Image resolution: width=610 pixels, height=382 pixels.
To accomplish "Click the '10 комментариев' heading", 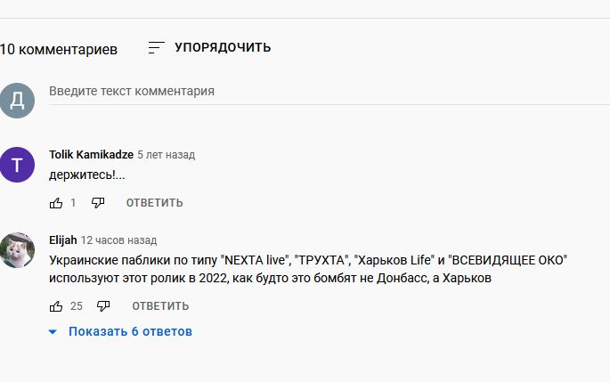I will 59,50.
